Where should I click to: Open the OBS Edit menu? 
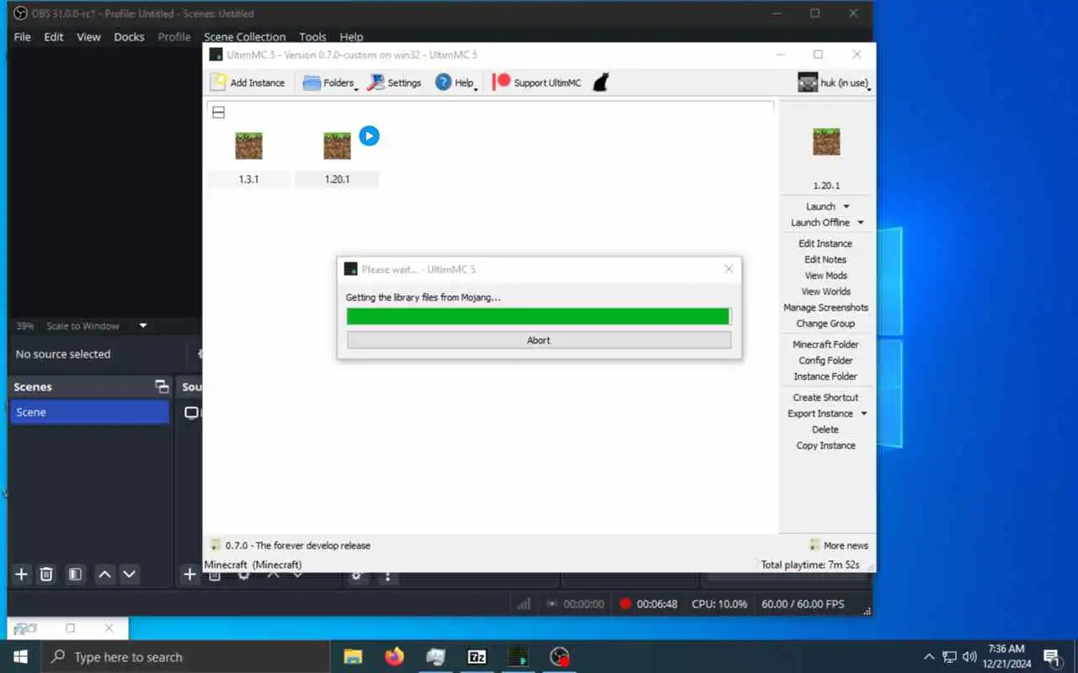(x=54, y=37)
